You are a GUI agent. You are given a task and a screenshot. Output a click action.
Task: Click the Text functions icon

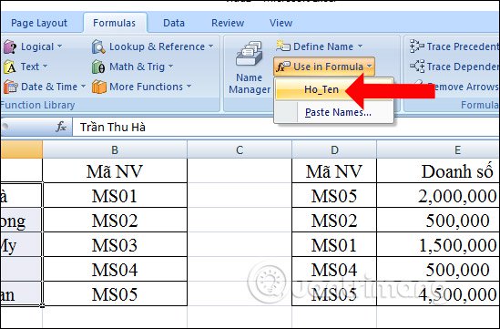pyautogui.click(x=10, y=67)
